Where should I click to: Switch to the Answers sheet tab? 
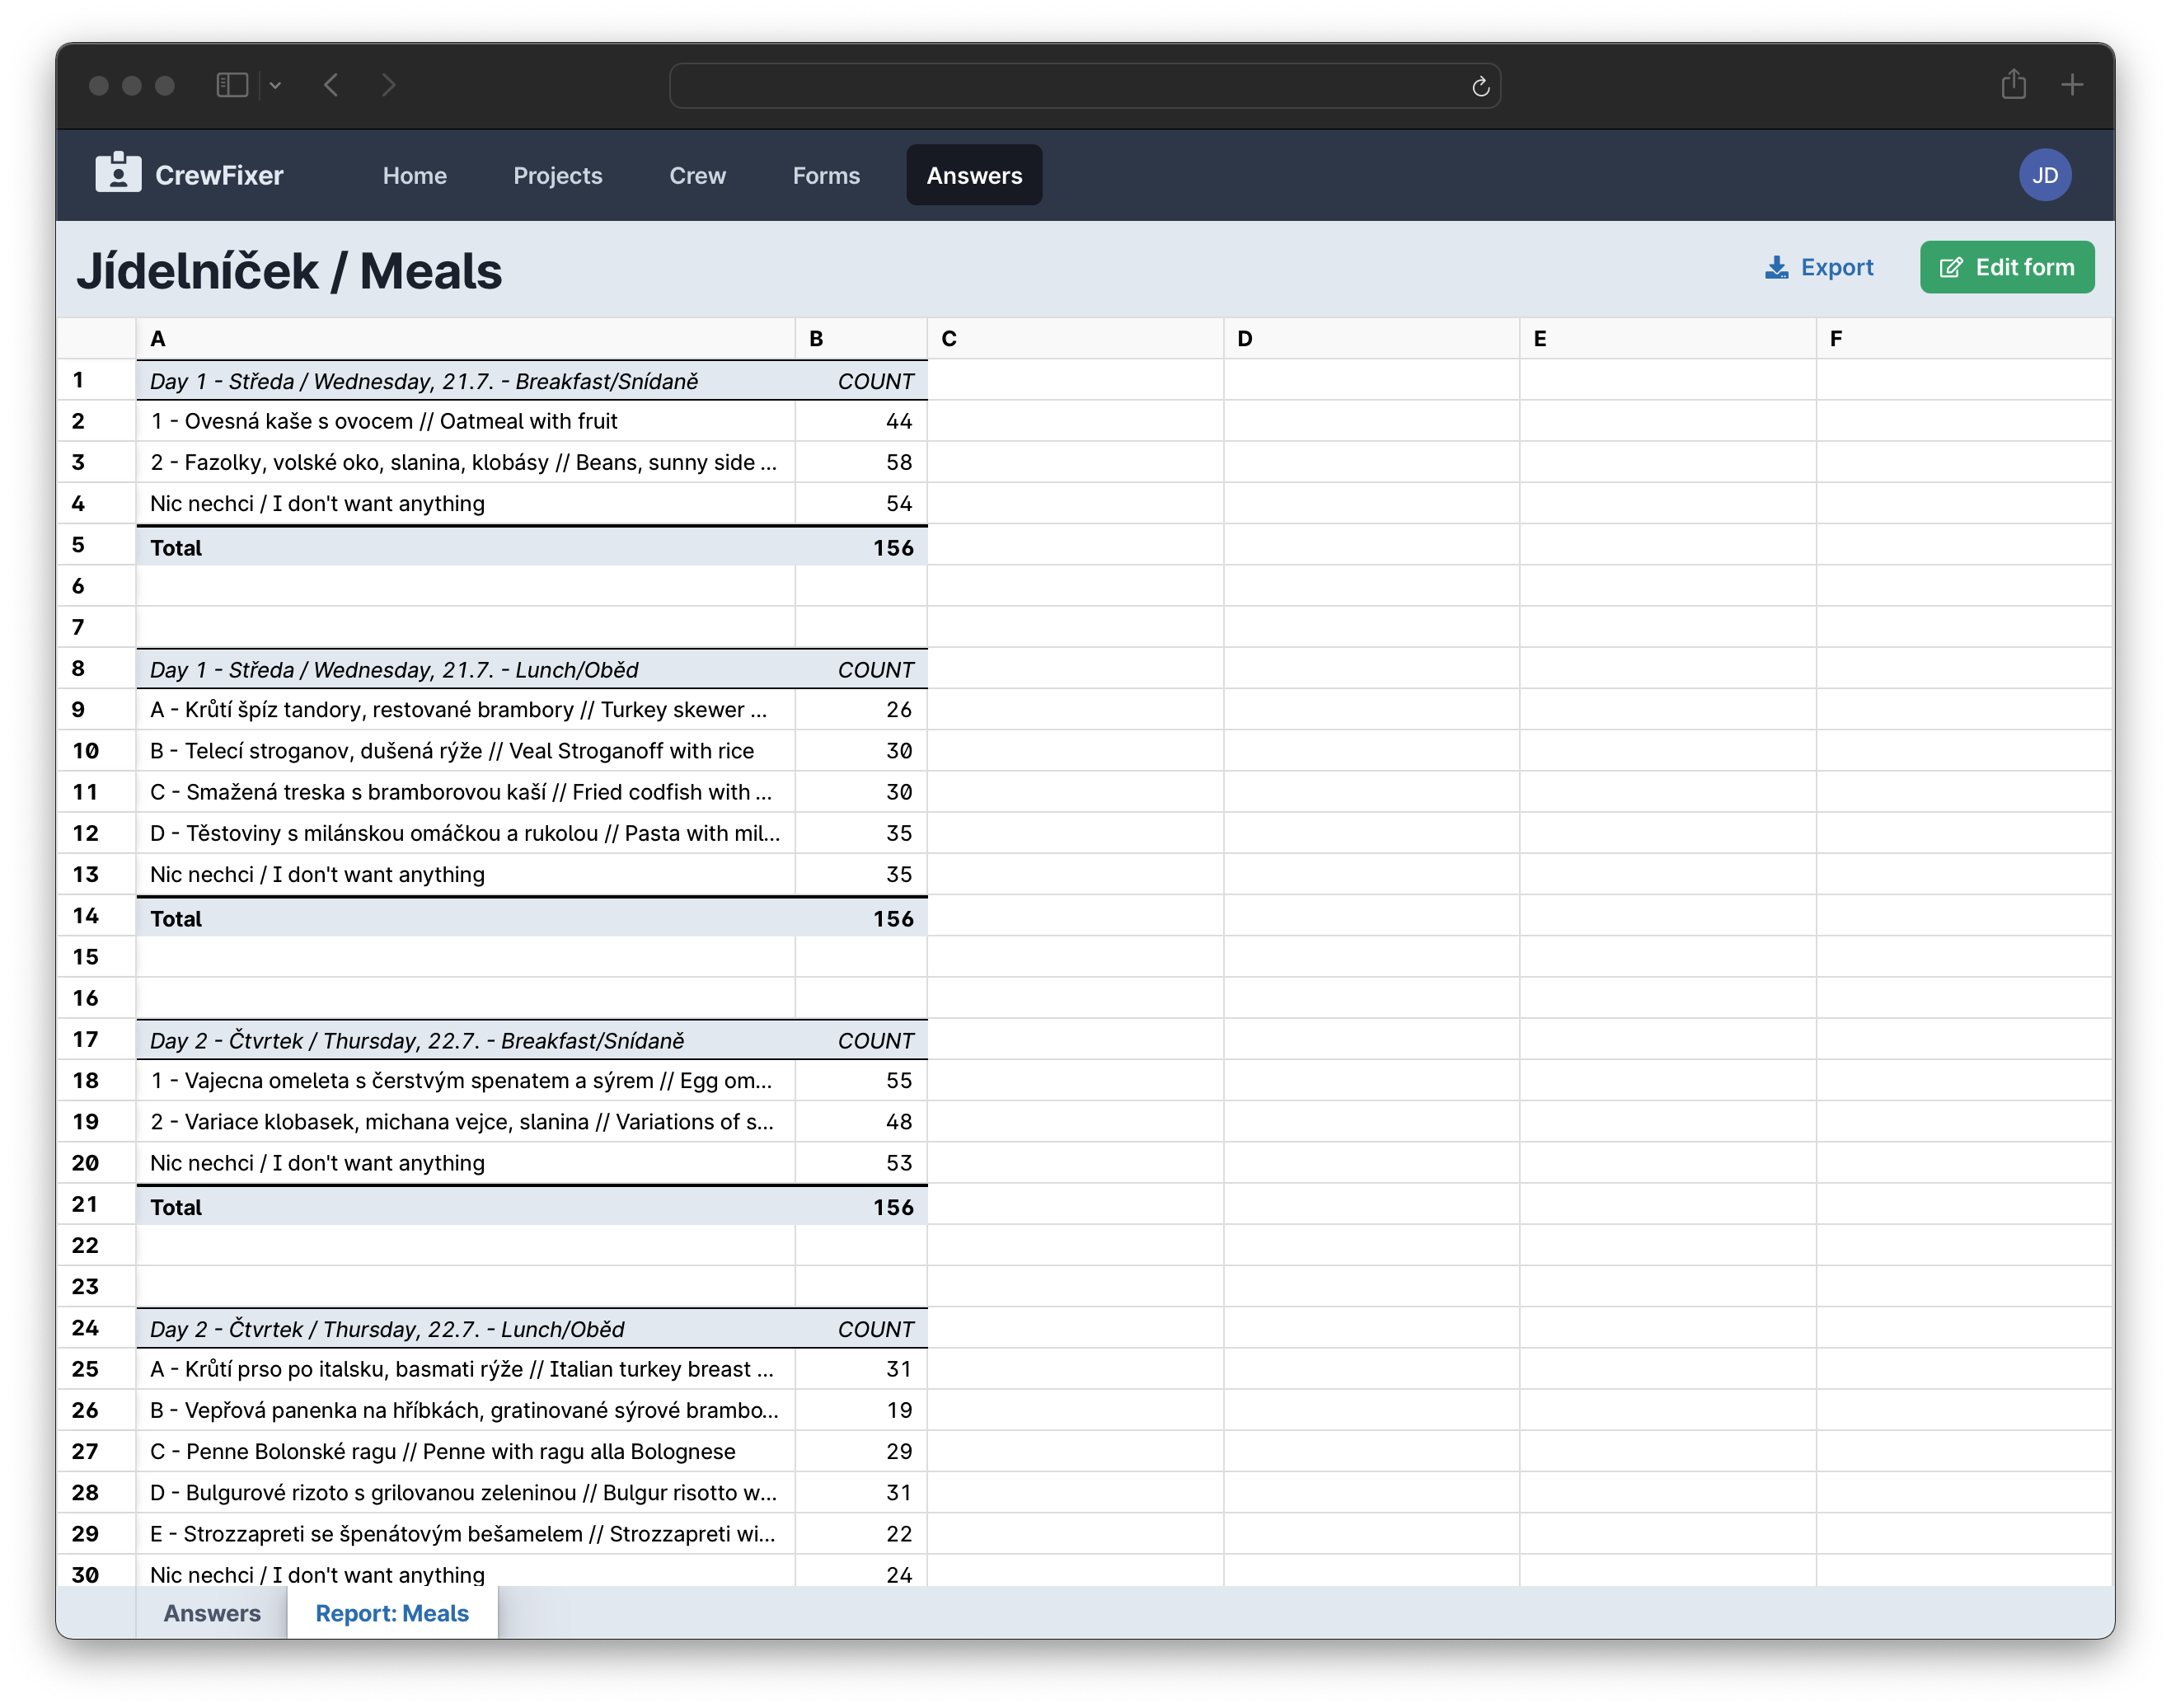point(212,1613)
